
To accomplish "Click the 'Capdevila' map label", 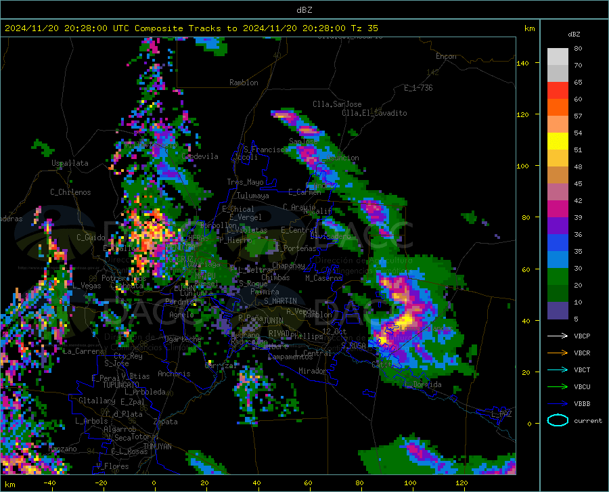I will coord(200,156).
